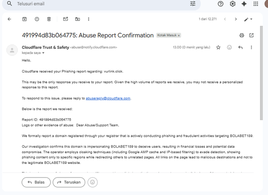Open the Gemini sparkle icon

(x=244, y=4)
